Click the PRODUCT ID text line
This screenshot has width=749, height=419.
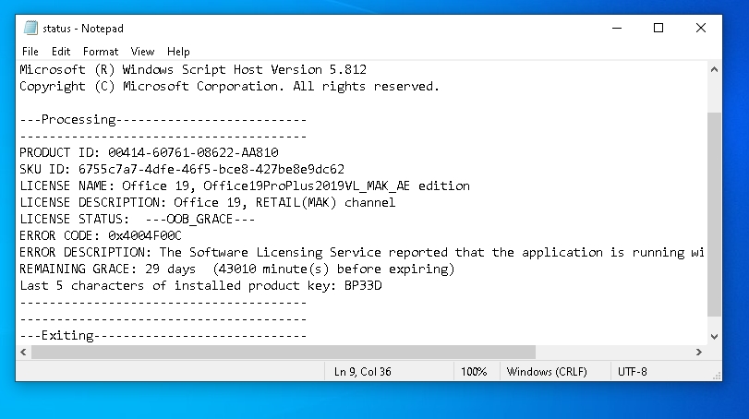148,152
